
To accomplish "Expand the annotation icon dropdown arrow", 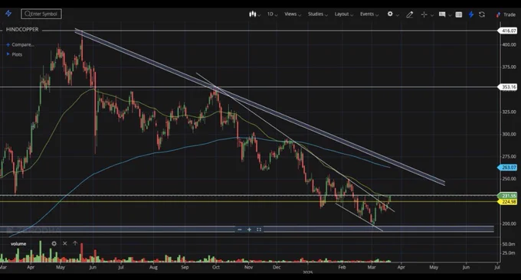I will coord(450,15).
